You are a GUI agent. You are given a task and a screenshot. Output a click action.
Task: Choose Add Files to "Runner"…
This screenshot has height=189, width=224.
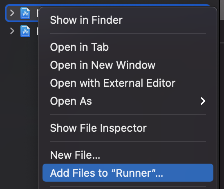(128, 173)
